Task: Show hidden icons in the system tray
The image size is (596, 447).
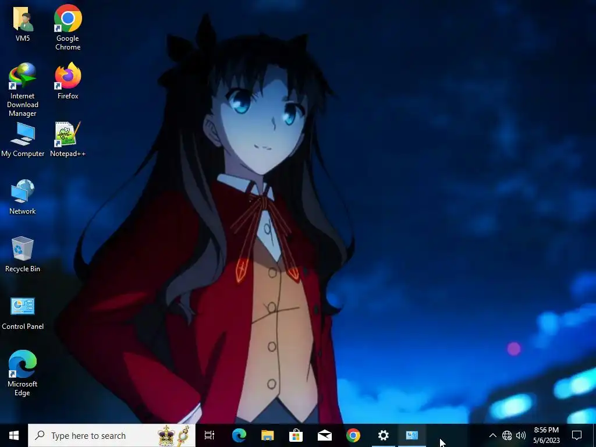Action: pyautogui.click(x=492, y=435)
